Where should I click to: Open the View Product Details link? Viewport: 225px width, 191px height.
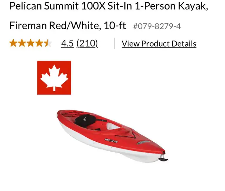[x=159, y=44]
